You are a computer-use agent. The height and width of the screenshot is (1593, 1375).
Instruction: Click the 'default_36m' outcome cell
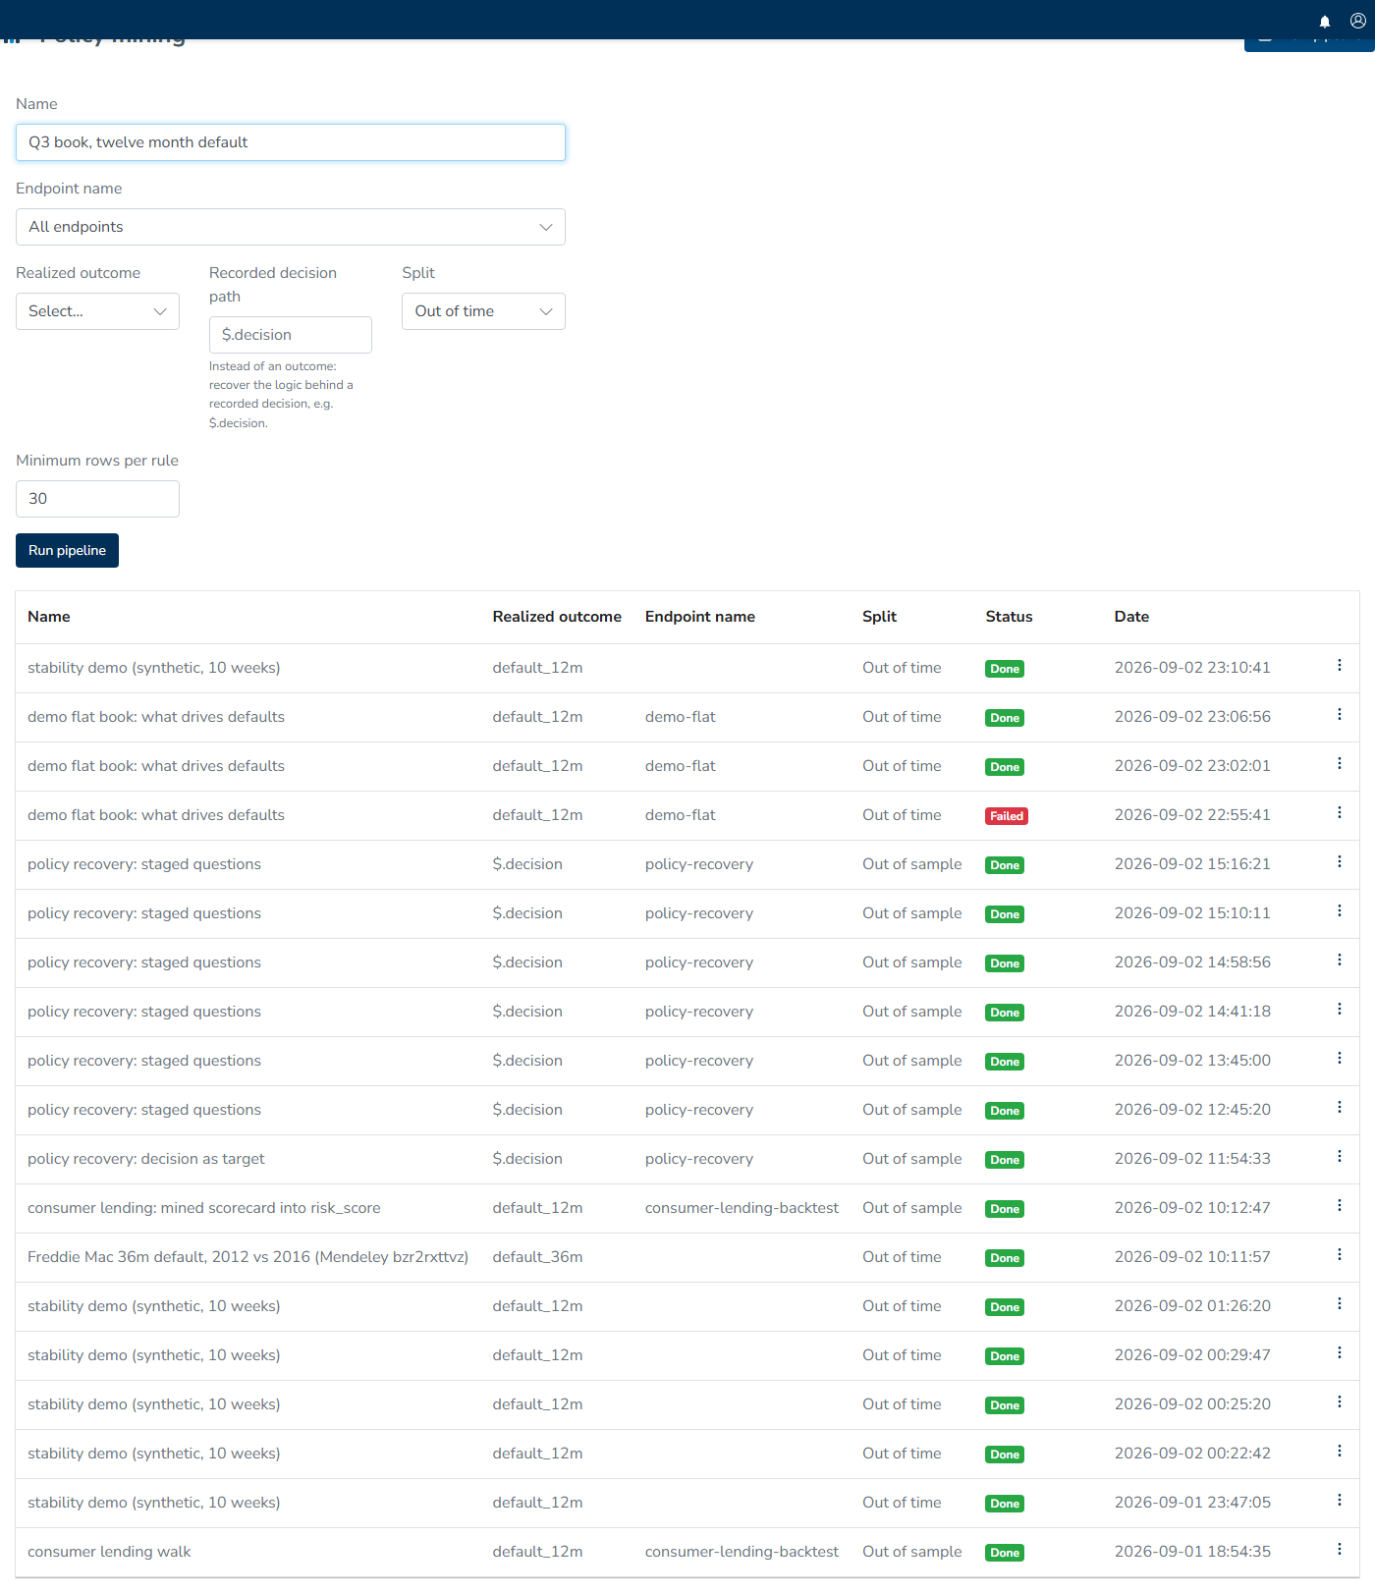click(537, 1257)
